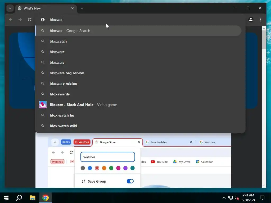
Task: Click into the address bar text bloxwar
Action: 56,20
